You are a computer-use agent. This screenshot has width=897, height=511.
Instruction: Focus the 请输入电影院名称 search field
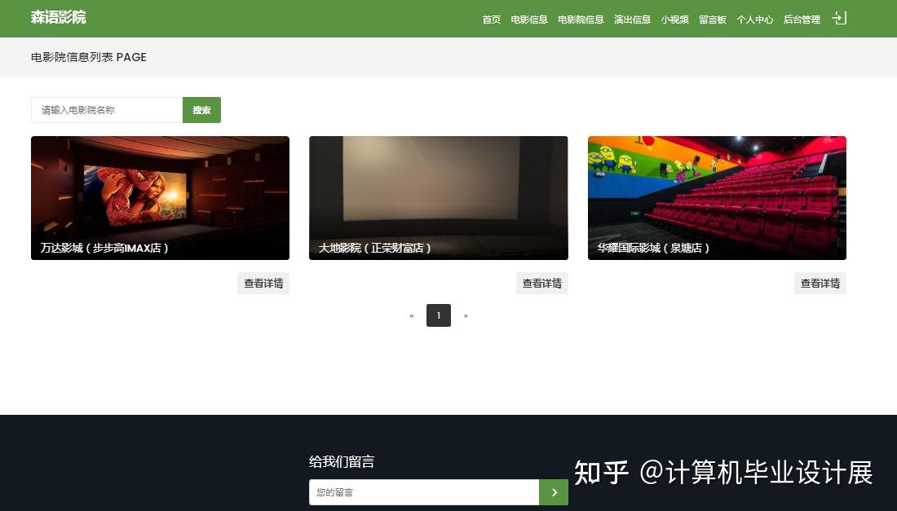(107, 110)
